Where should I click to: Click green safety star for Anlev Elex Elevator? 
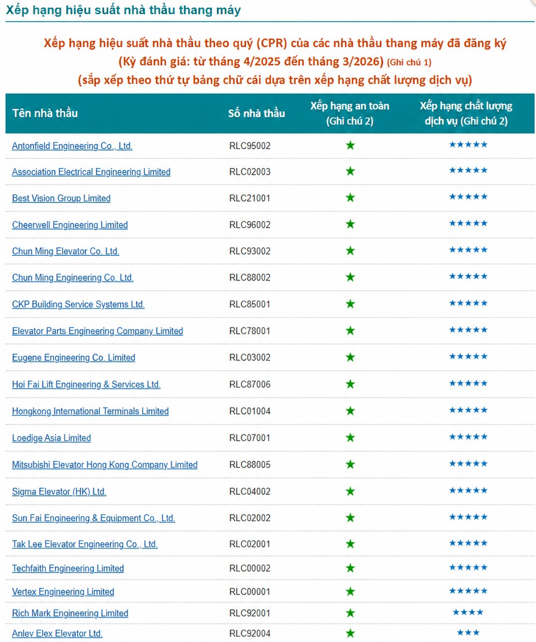350,633
